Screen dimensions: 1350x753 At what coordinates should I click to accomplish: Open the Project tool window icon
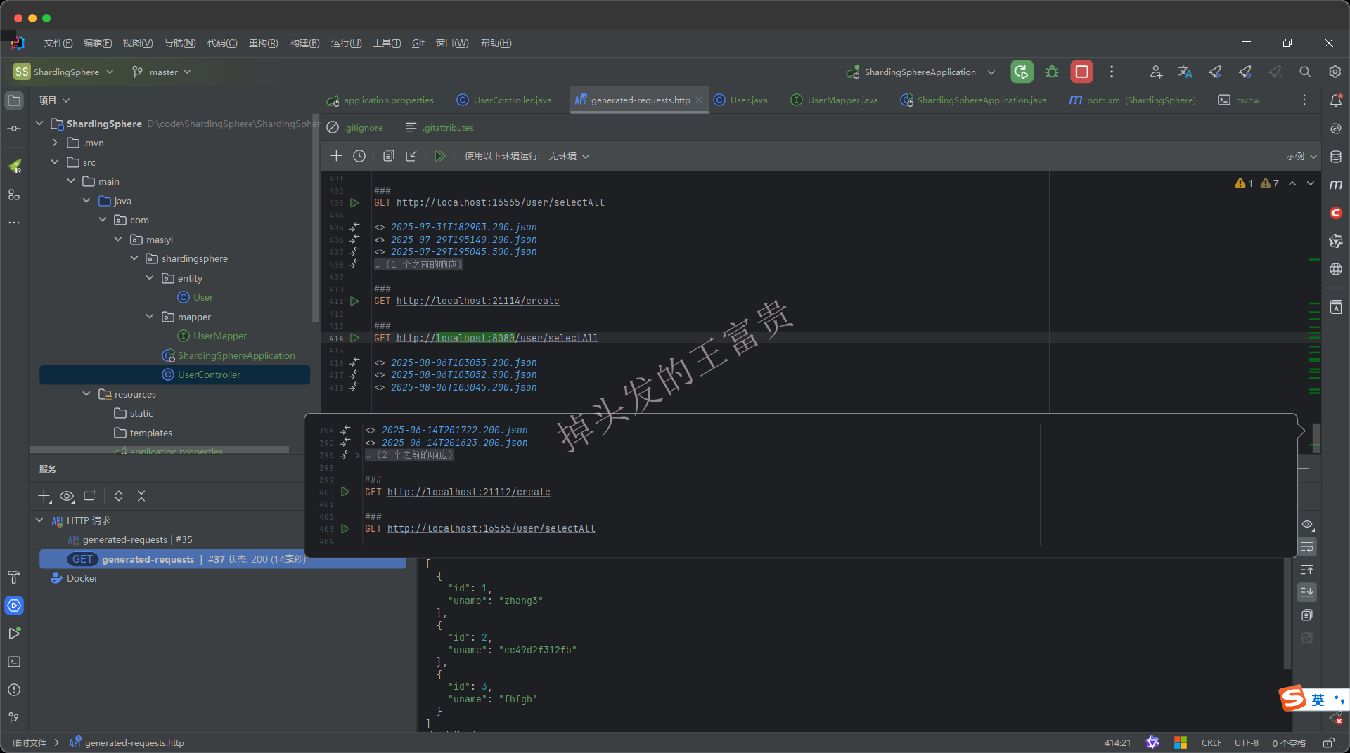tap(14, 100)
